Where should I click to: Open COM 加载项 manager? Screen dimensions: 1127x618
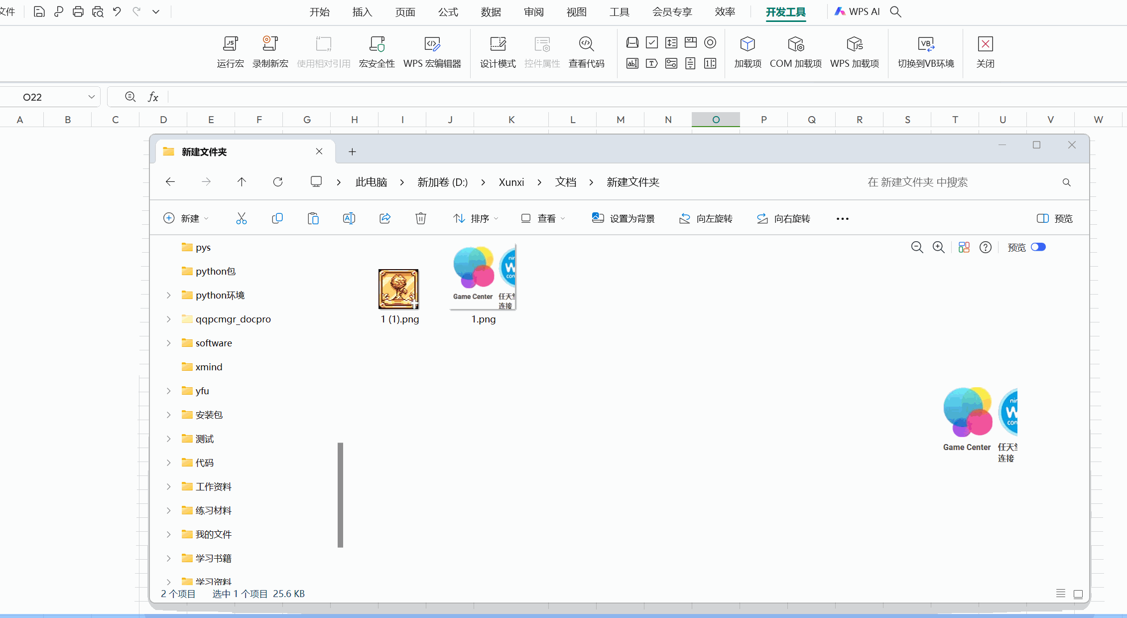(795, 51)
